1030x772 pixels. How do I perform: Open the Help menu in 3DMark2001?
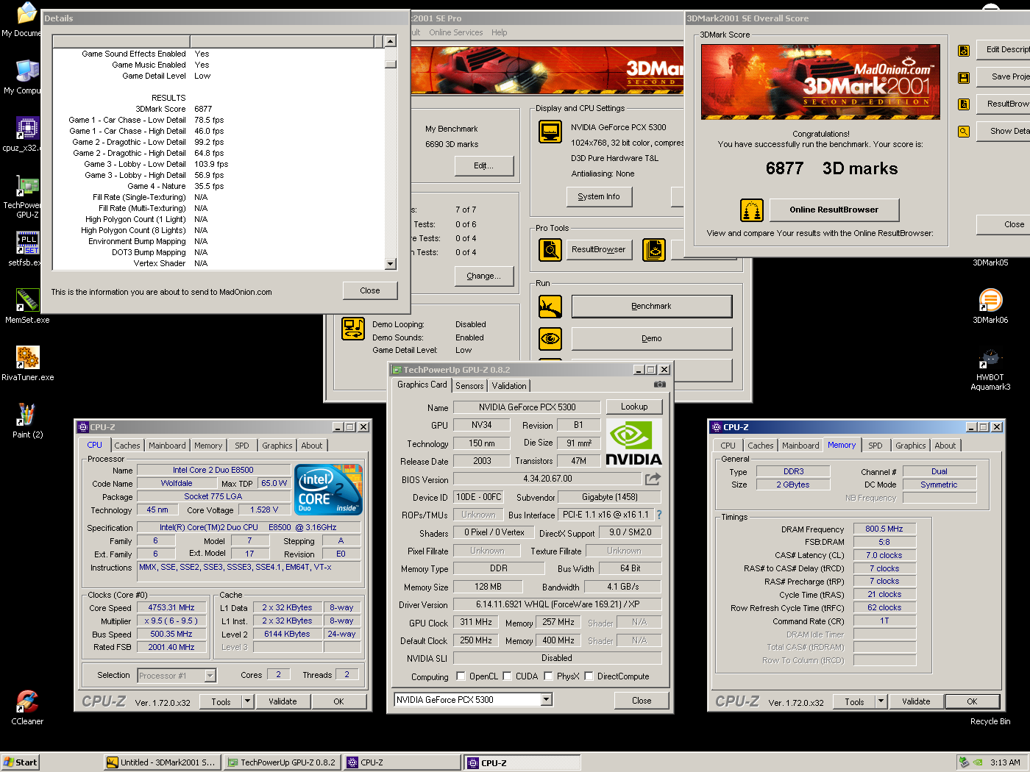click(x=500, y=32)
